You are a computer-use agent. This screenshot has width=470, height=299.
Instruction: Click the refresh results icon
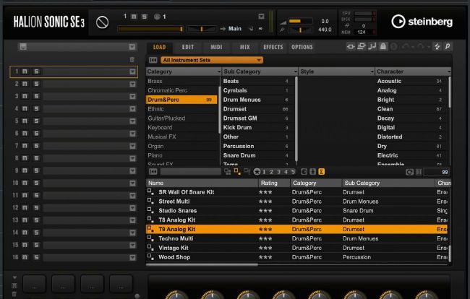pyautogui.click(x=409, y=172)
